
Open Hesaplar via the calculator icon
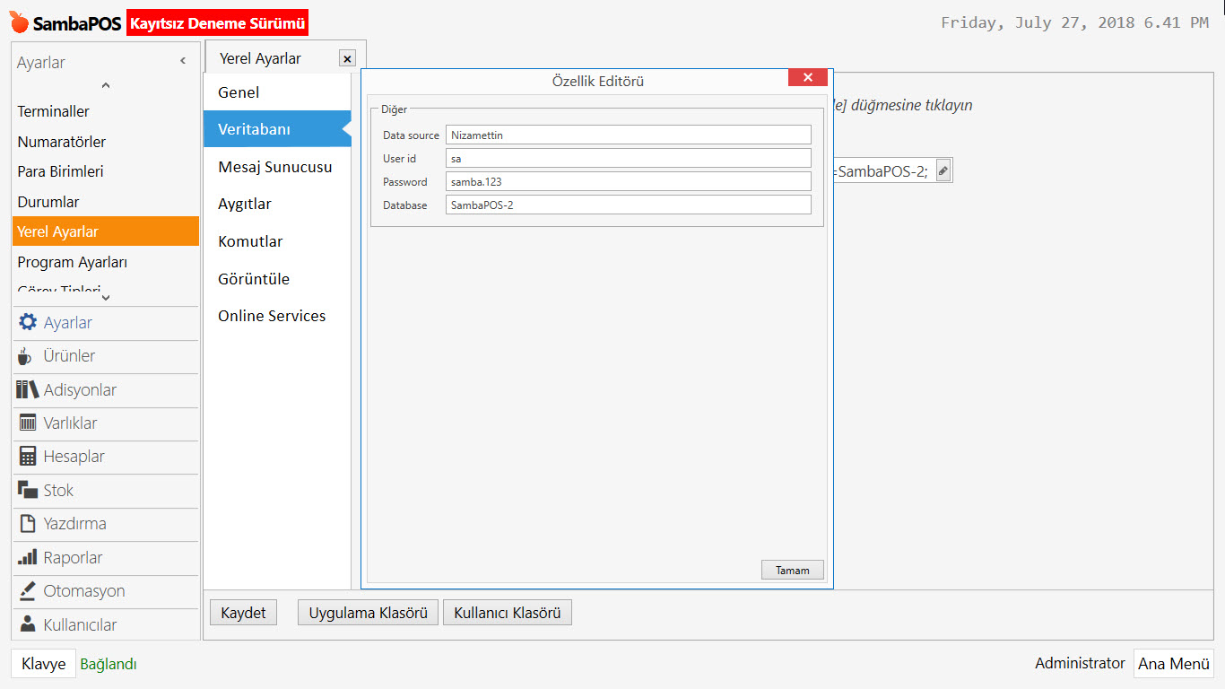pyautogui.click(x=28, y=457)
